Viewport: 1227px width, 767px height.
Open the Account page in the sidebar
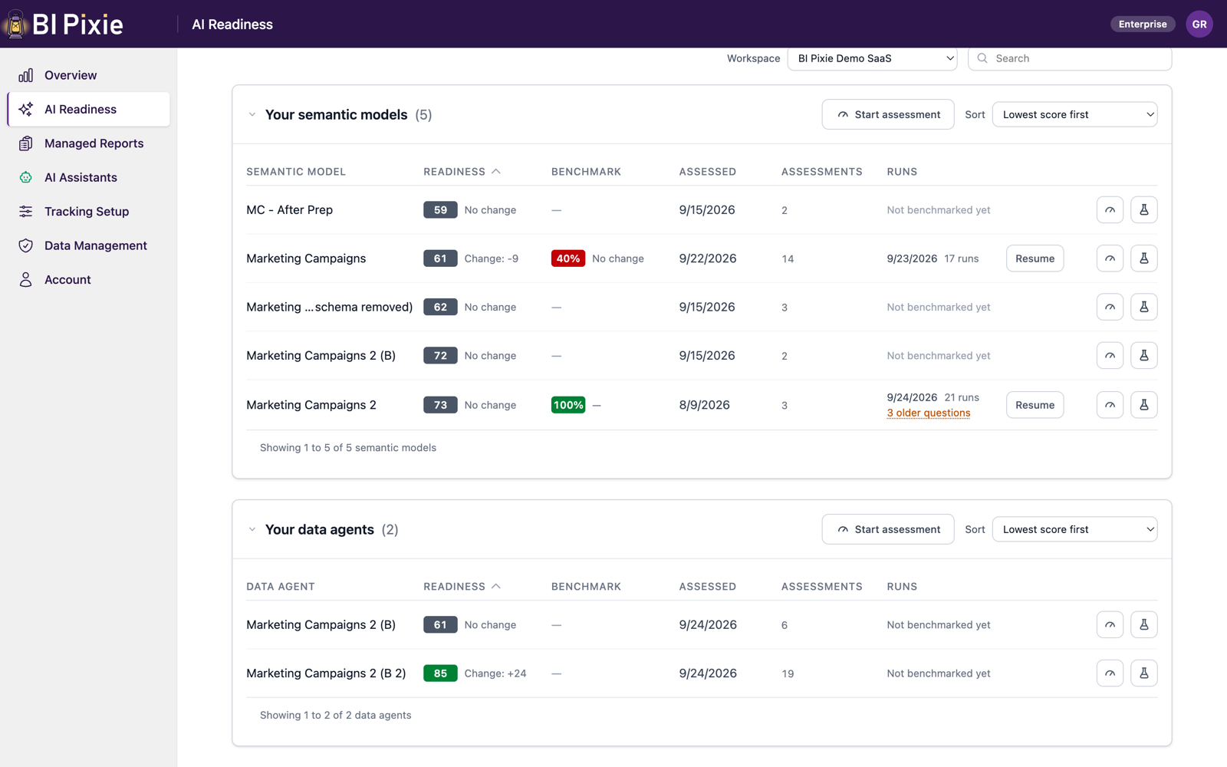tap(89, 280)
